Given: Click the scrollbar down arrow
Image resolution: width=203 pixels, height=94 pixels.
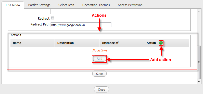Looking at the screenshot, I should click(199, 82).
